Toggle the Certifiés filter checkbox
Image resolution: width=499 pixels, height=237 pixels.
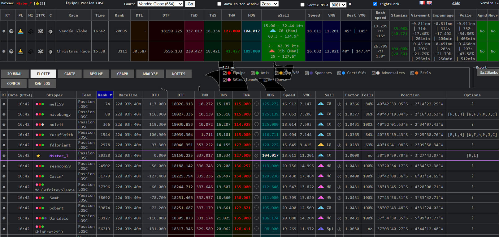tap(339, 73)
